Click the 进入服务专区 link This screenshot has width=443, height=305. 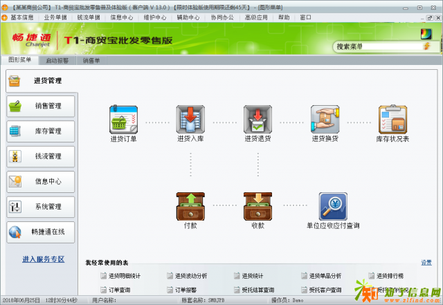click(x=43, y=259)
